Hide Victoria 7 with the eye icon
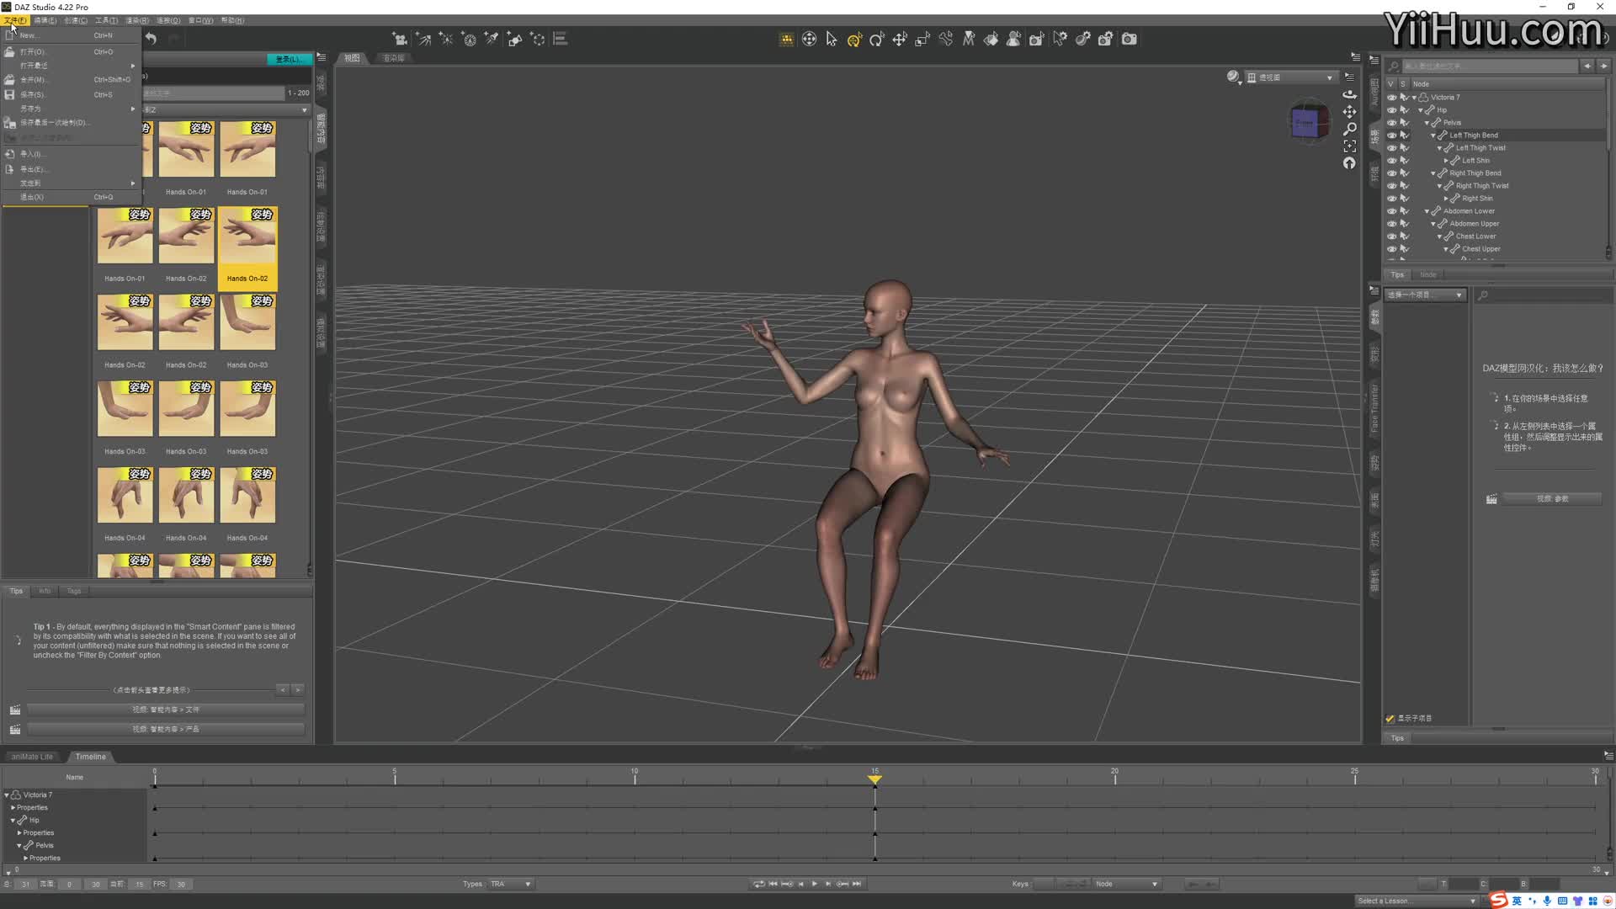Image resolution: width=1616 pixels, height=909 pixels. click(x=1391, y=98)
